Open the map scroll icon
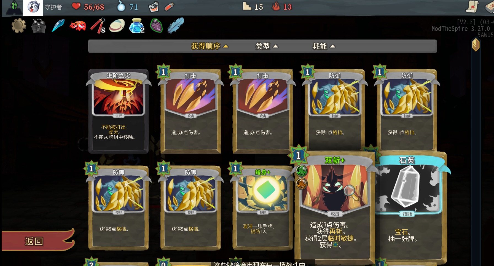494x266 pixels. pos(472,7)
